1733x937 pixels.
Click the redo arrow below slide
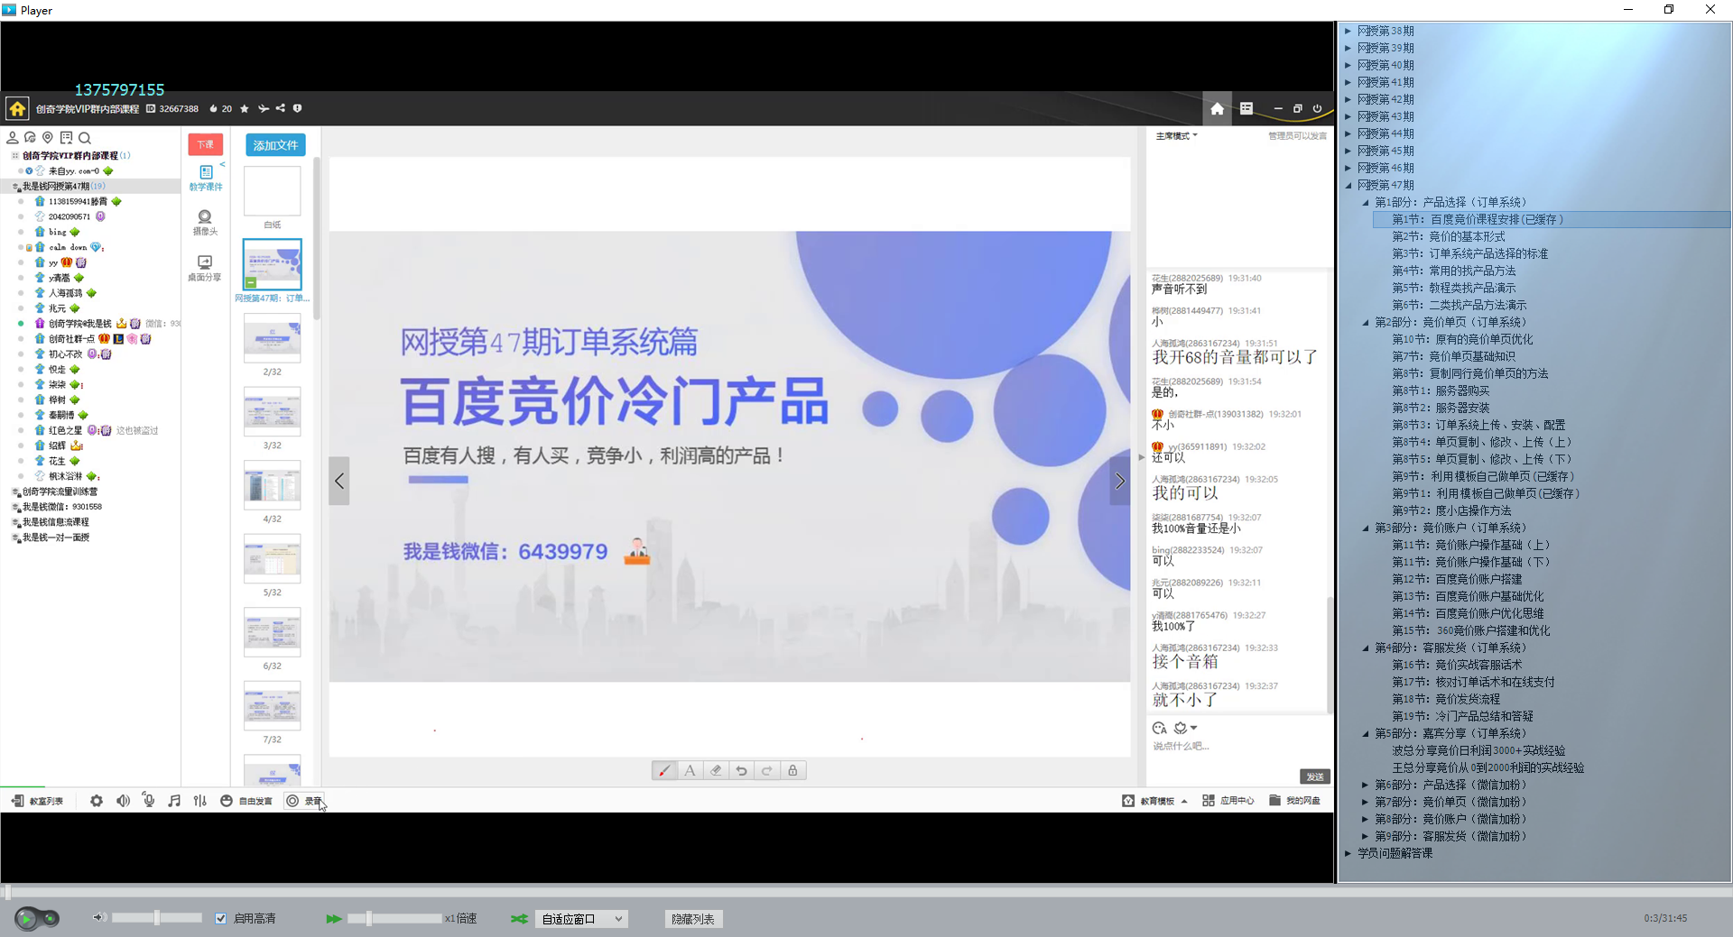[x=767, y=770]
